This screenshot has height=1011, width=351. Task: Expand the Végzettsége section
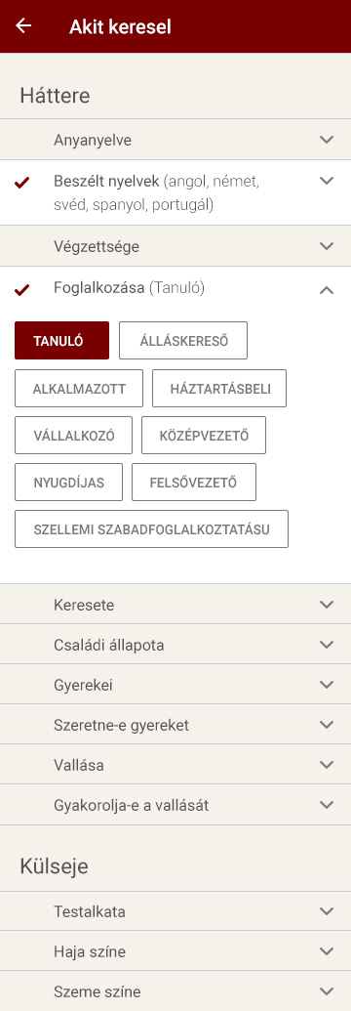tap(175, 245)
